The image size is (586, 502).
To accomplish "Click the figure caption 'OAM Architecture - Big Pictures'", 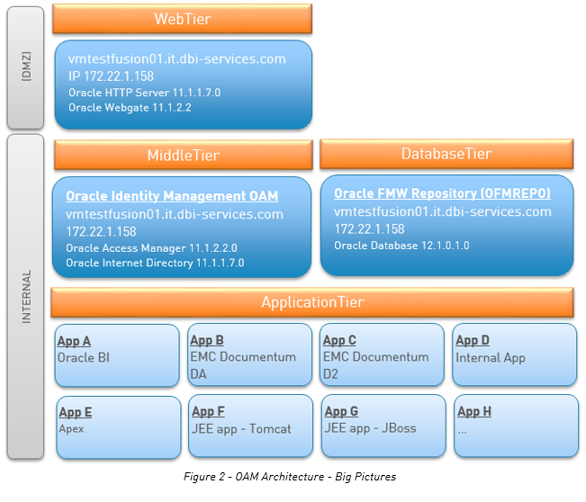I will tap(315, 477).
